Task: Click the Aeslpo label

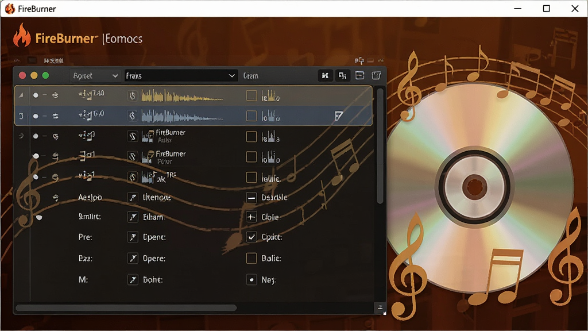Action: click(90, 198)
